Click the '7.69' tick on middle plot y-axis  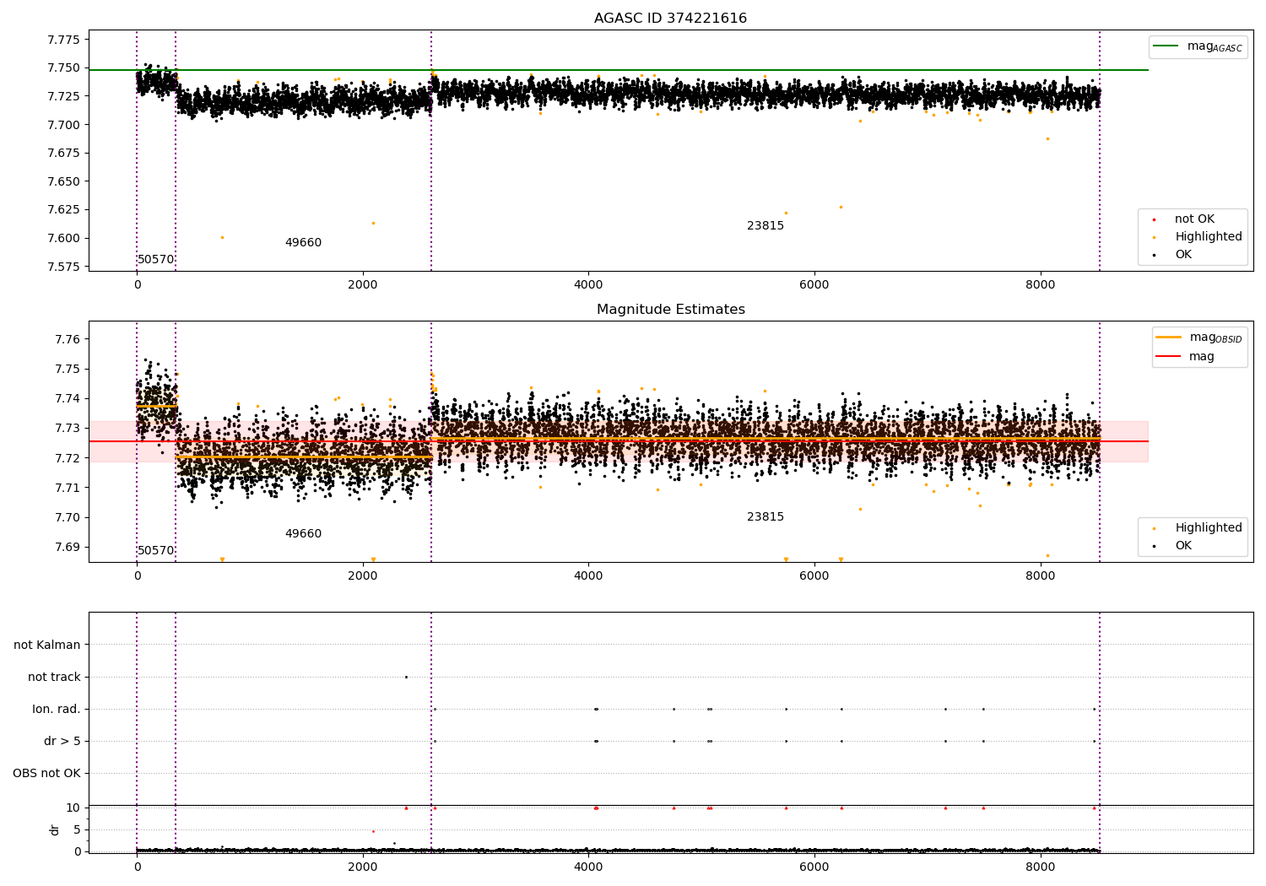tap(68, 548)
